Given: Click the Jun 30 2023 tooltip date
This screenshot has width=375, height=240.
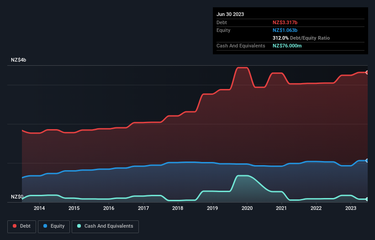Looking at the screenshot, I should 230,14.
